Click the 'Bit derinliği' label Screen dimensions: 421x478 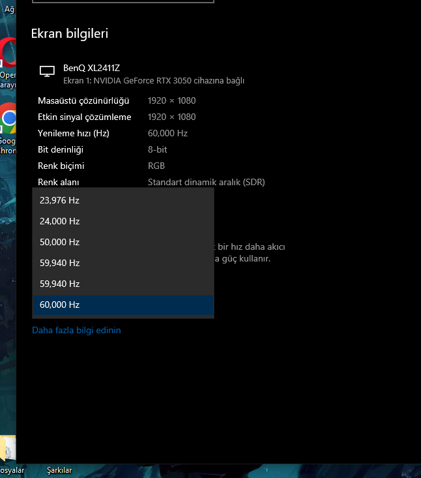[x=61, y=150]
